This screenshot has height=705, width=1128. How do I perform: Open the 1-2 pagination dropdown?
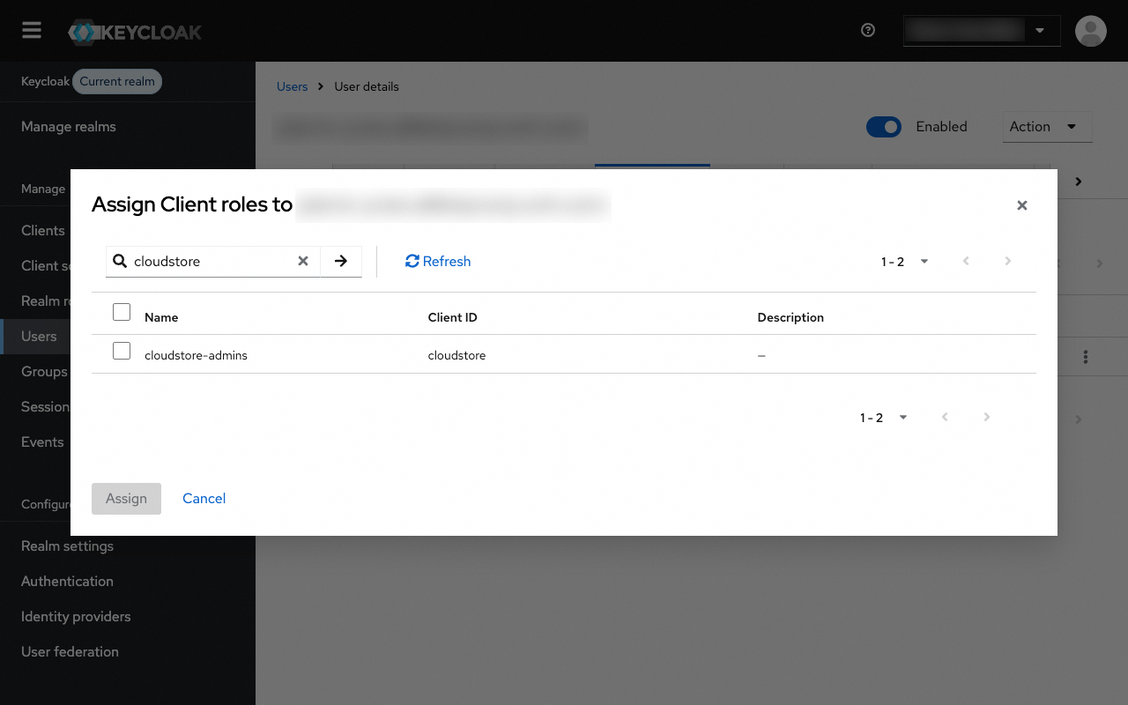point(923,261)
